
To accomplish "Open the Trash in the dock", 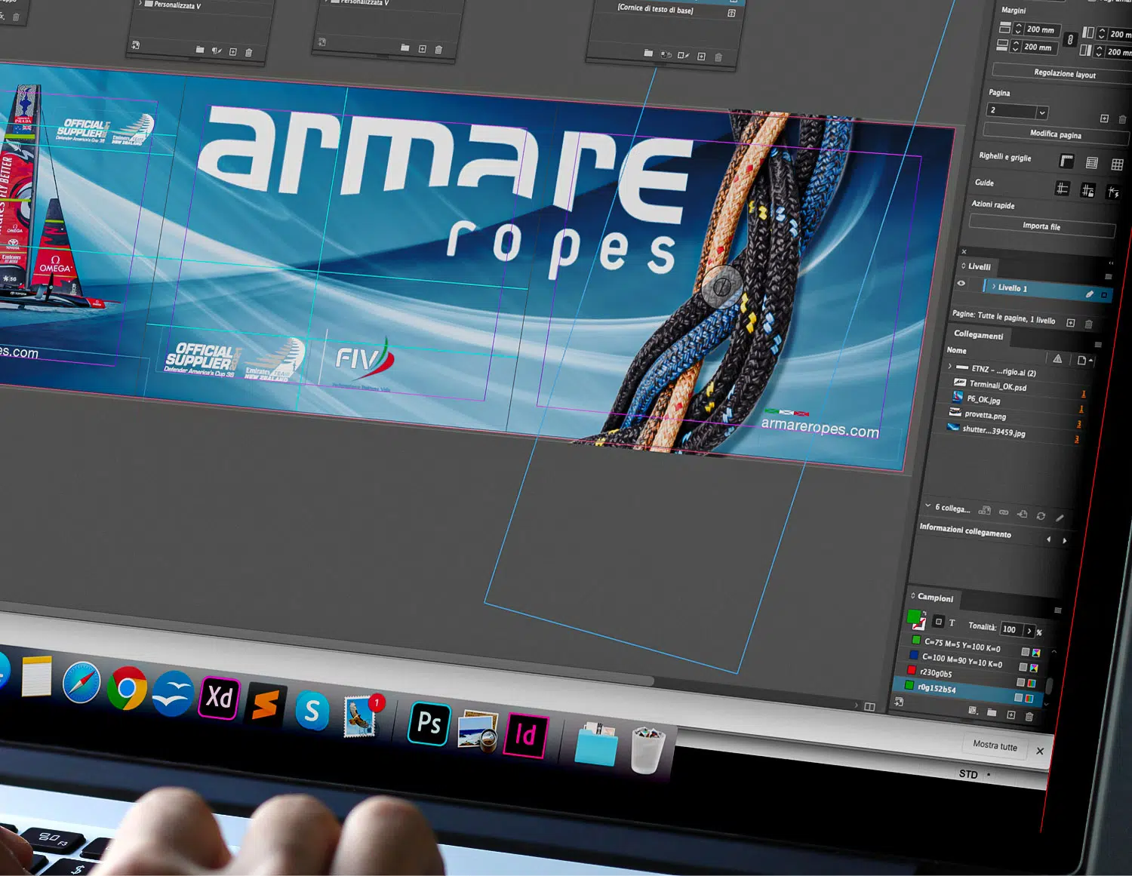I will [x=648, y=749].
